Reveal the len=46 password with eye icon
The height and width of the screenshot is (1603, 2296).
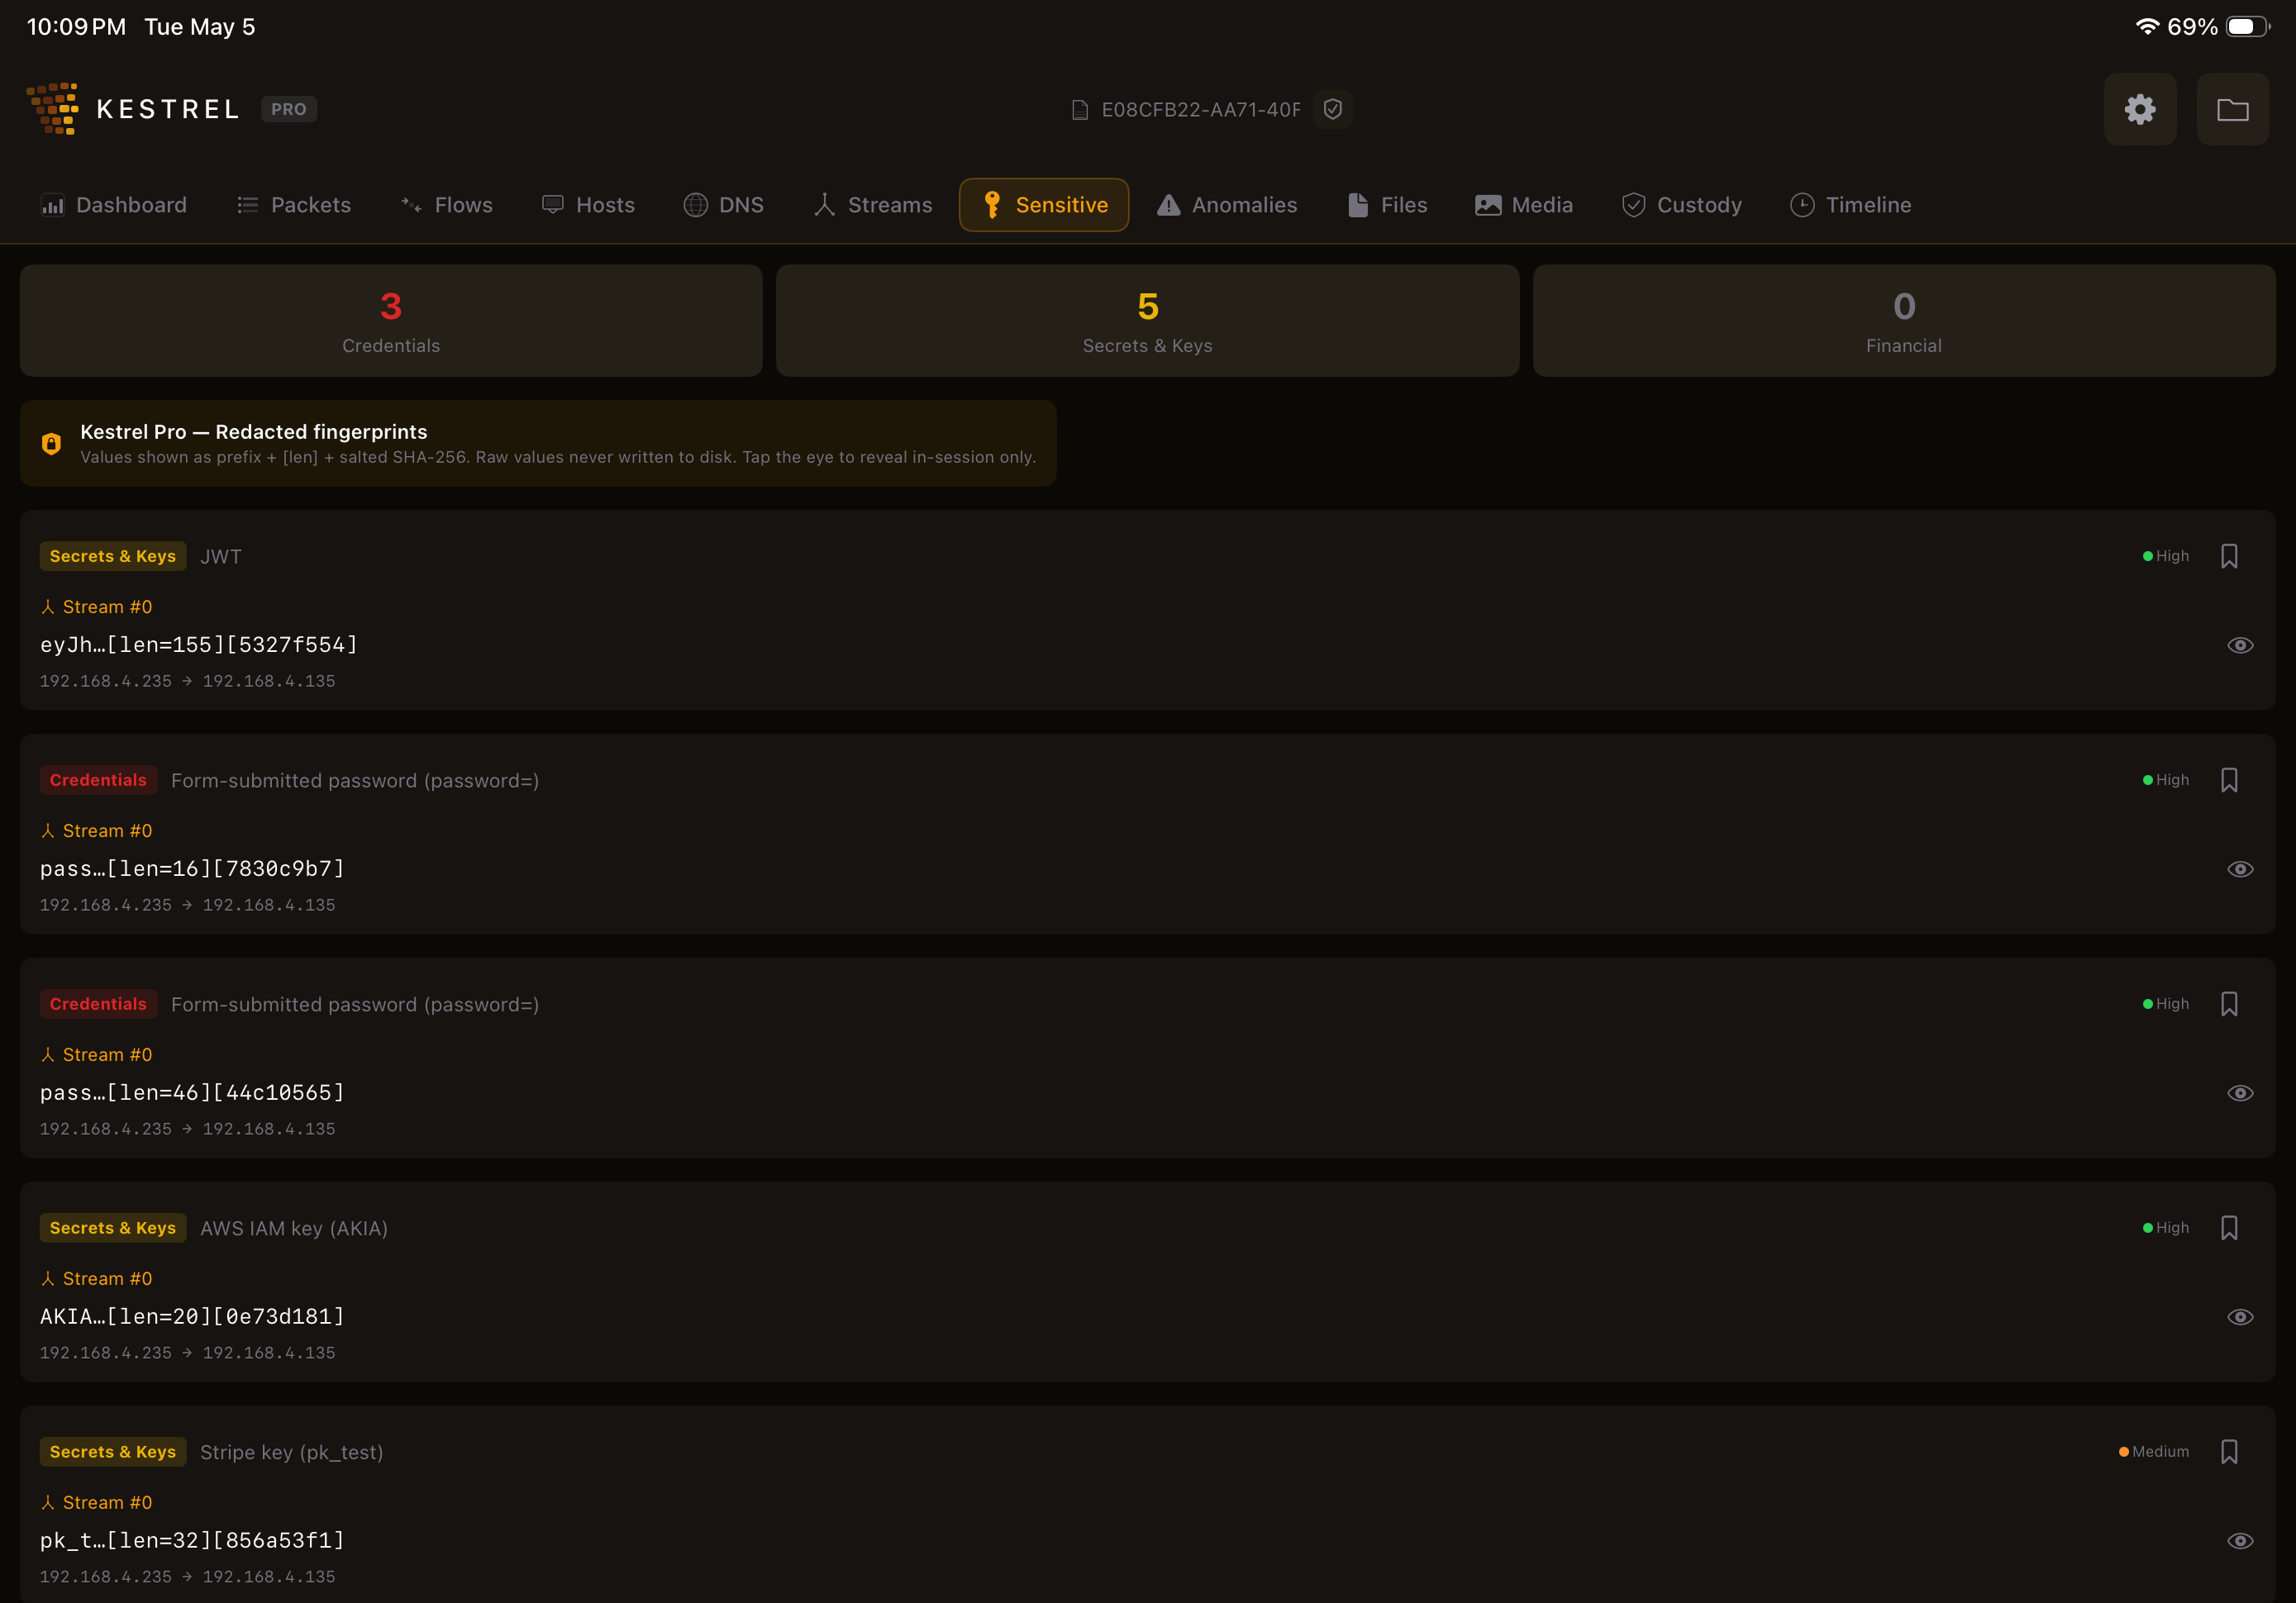click(x=2240, y=1093)
